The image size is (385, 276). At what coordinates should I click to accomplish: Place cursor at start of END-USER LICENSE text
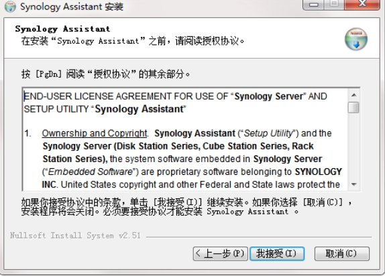pos(24,96)
